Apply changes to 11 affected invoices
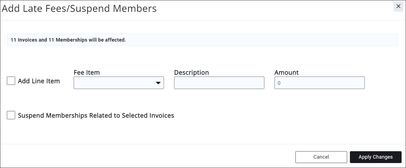Image resolution: width=406 pixels, height=168 pixels. click(375, 157)
